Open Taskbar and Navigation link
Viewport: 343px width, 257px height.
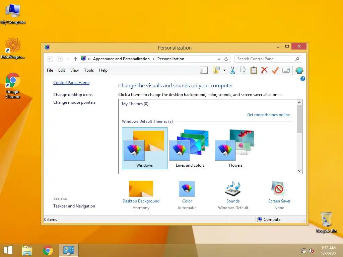(74, 206)
